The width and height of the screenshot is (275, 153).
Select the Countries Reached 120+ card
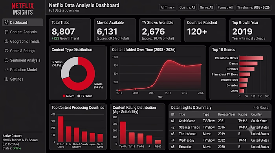point(205,30)
